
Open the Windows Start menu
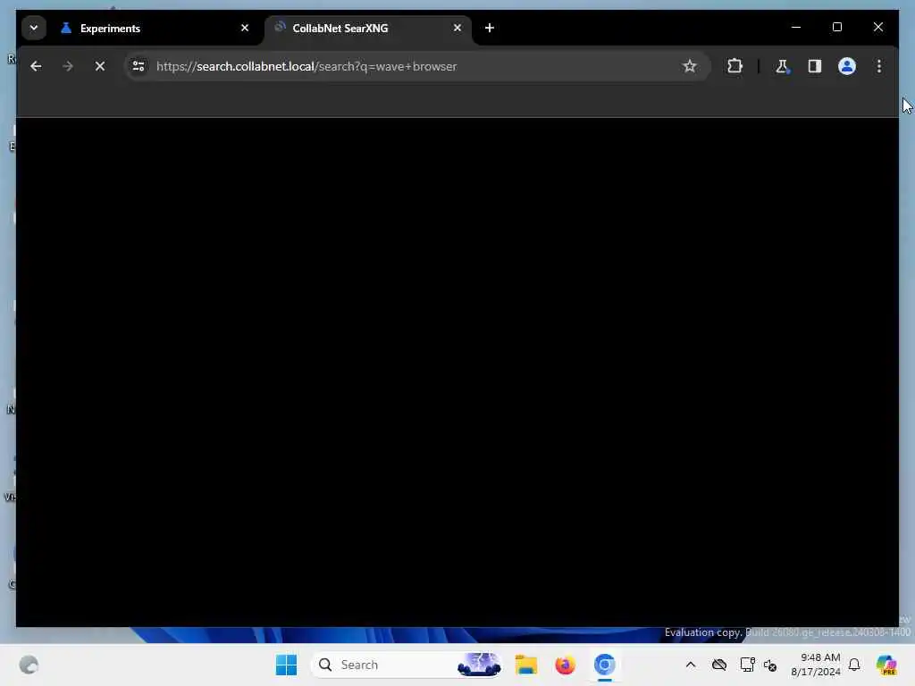pyautogui.click(x=286, y=665)
